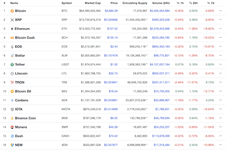Screen dimensions: 226x150
Task: Sort by the % 7d column header
Action: [x=211, y=3]
